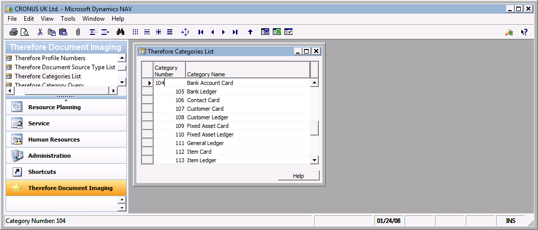
Task: Open the Resource Planning navigation section
Action: coord(66,107)
